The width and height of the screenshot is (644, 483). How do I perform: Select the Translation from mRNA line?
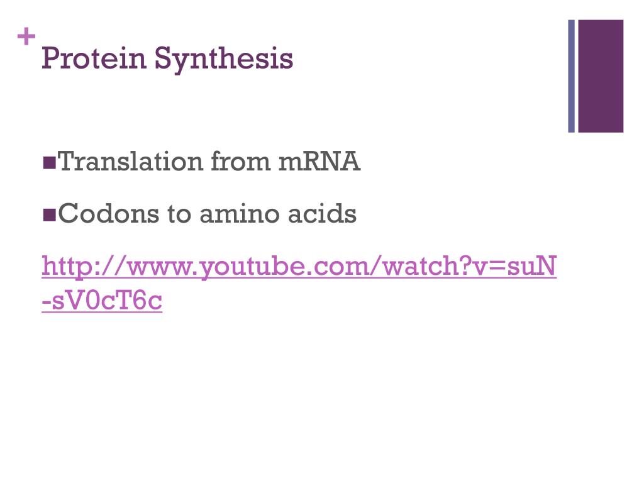tap(201, 162)
